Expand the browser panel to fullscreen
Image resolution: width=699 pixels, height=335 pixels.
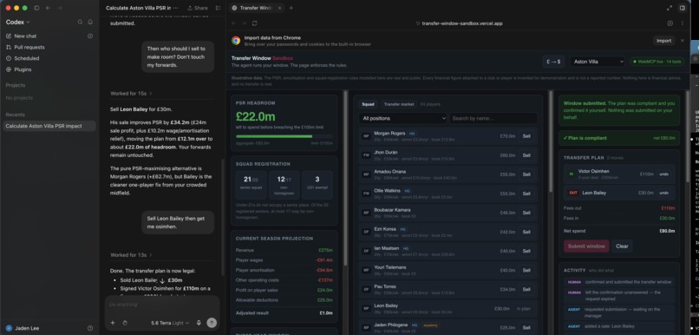(670, 8)
